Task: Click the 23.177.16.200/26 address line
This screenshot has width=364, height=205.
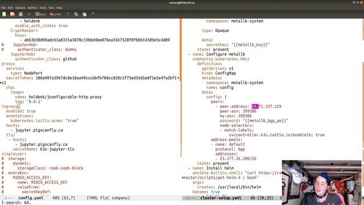Action: 236,158
